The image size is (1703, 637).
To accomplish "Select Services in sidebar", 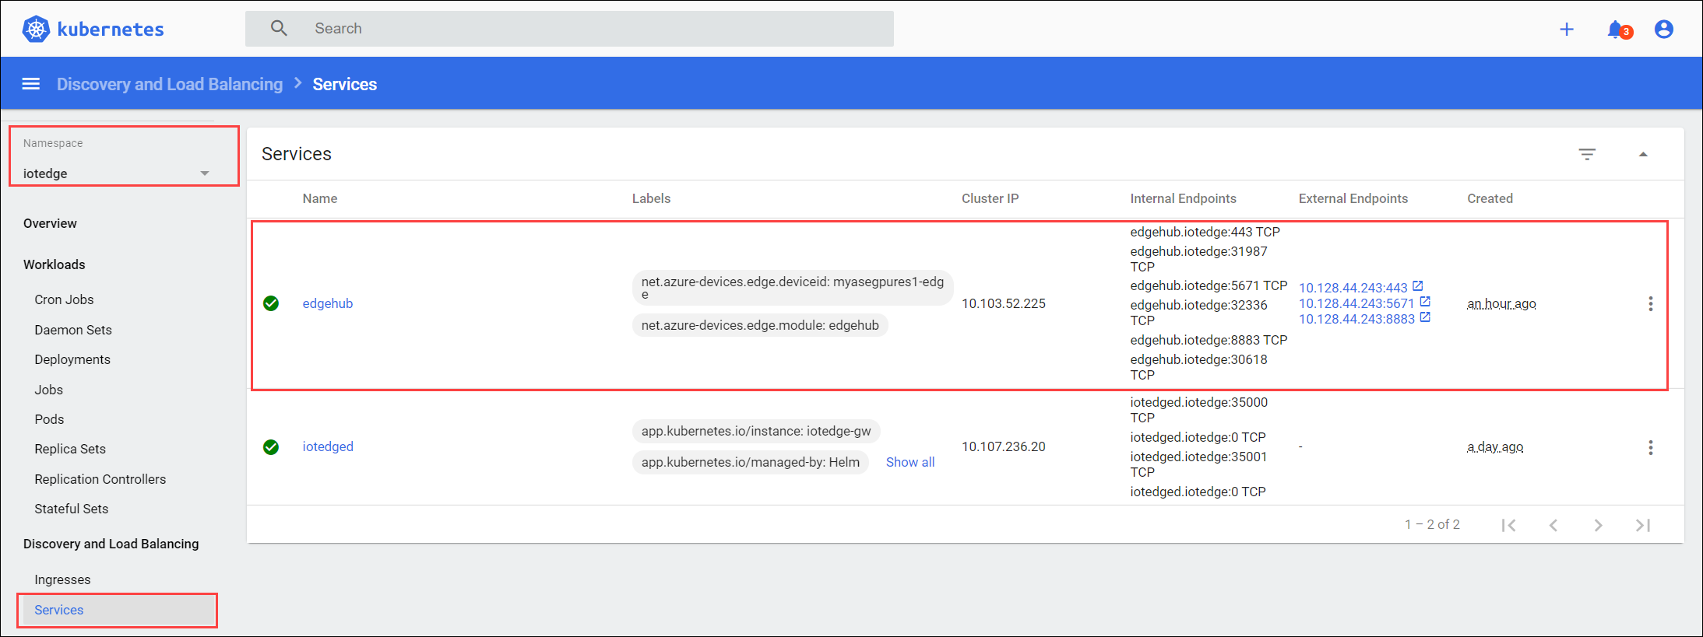I will [x=118, y=610].
